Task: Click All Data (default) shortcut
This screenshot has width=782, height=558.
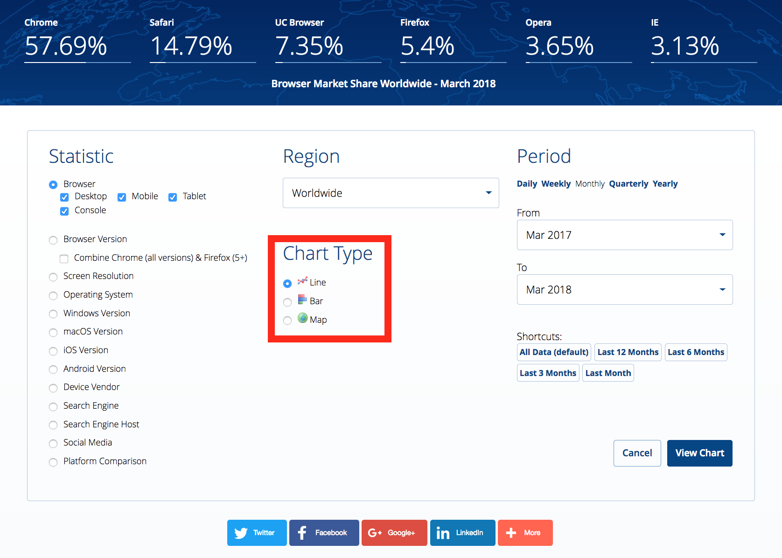Action: coord(554,352)
